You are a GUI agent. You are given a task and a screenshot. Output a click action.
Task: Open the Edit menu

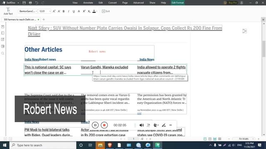(101, 3)
